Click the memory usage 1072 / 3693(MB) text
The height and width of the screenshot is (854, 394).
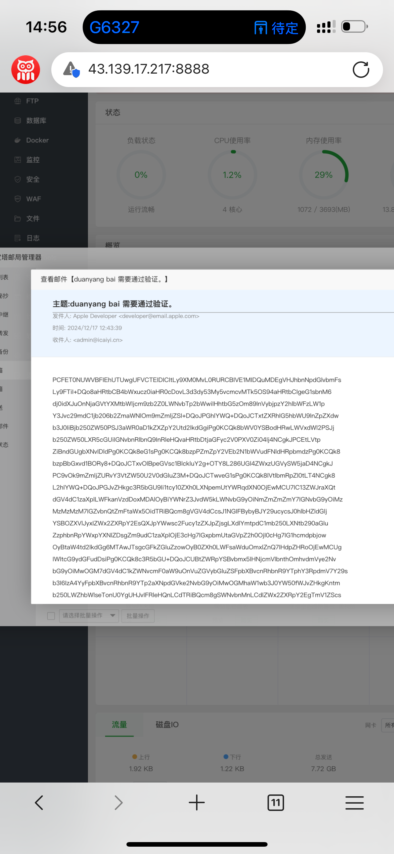(324, 210)
